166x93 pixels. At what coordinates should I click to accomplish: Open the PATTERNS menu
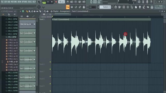14,2
